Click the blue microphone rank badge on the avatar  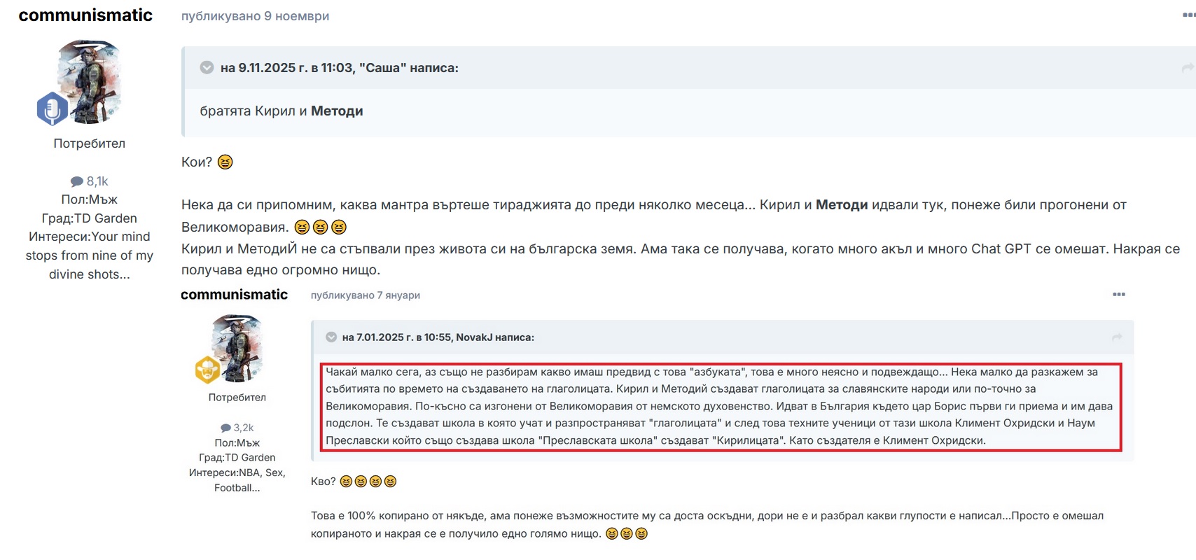tap(52, 108)
